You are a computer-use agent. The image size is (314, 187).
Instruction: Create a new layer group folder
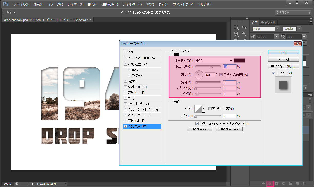pos(290,183)
